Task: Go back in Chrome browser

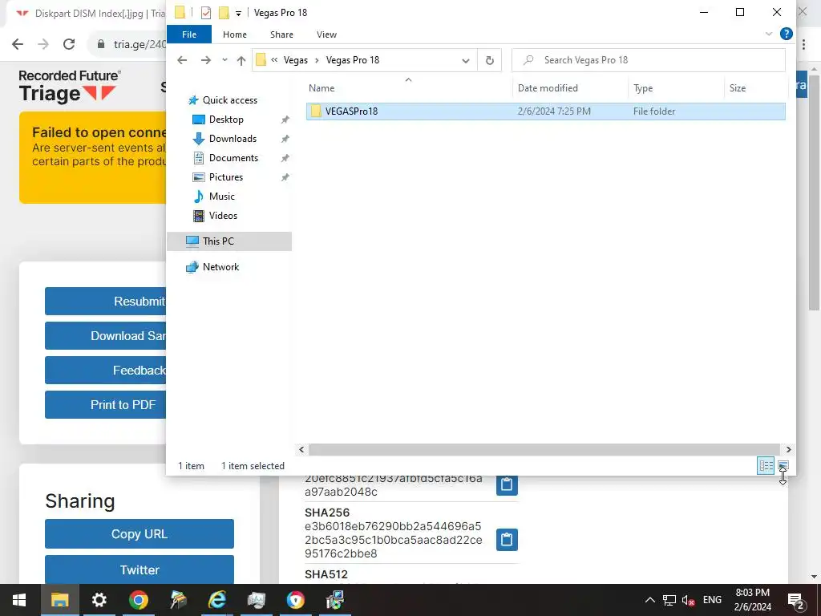Action: (x=18, y=44)
